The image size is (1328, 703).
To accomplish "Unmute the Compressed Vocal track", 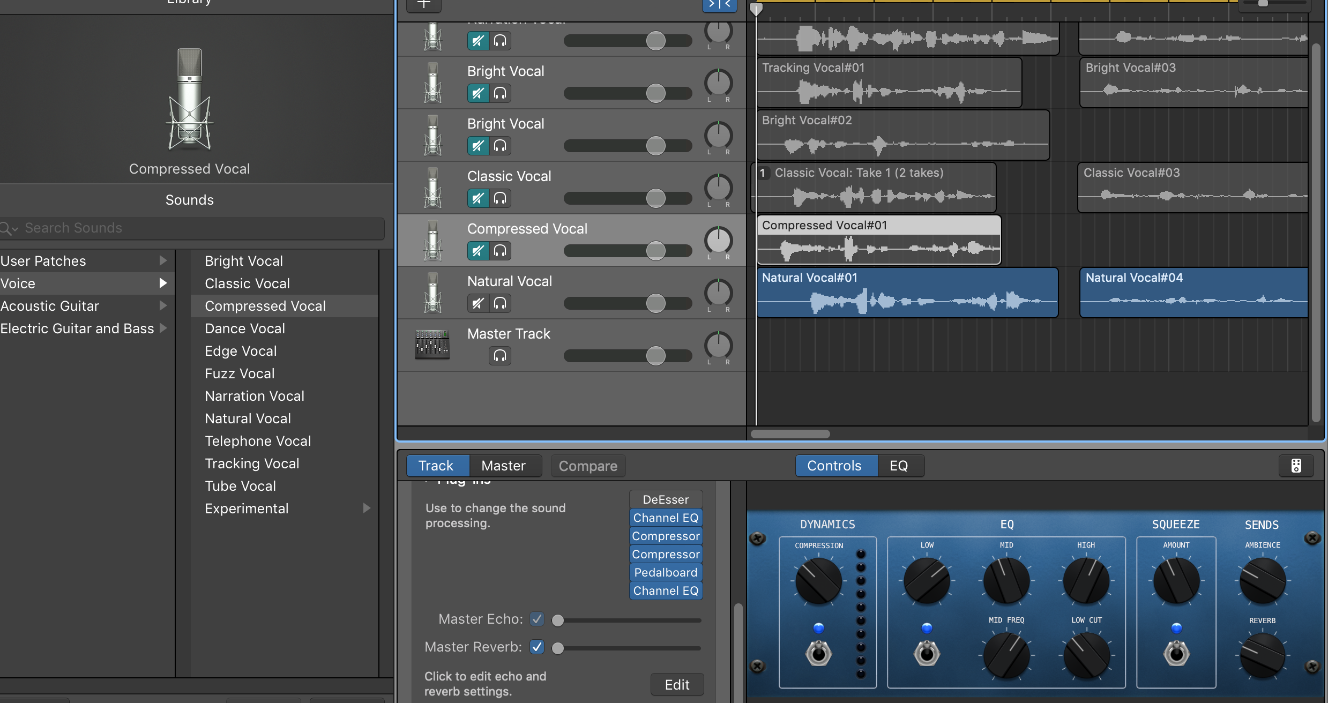I will [478, 251].
